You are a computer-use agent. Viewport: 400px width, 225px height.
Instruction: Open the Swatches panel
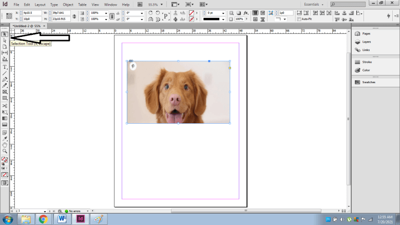(369, 82)
